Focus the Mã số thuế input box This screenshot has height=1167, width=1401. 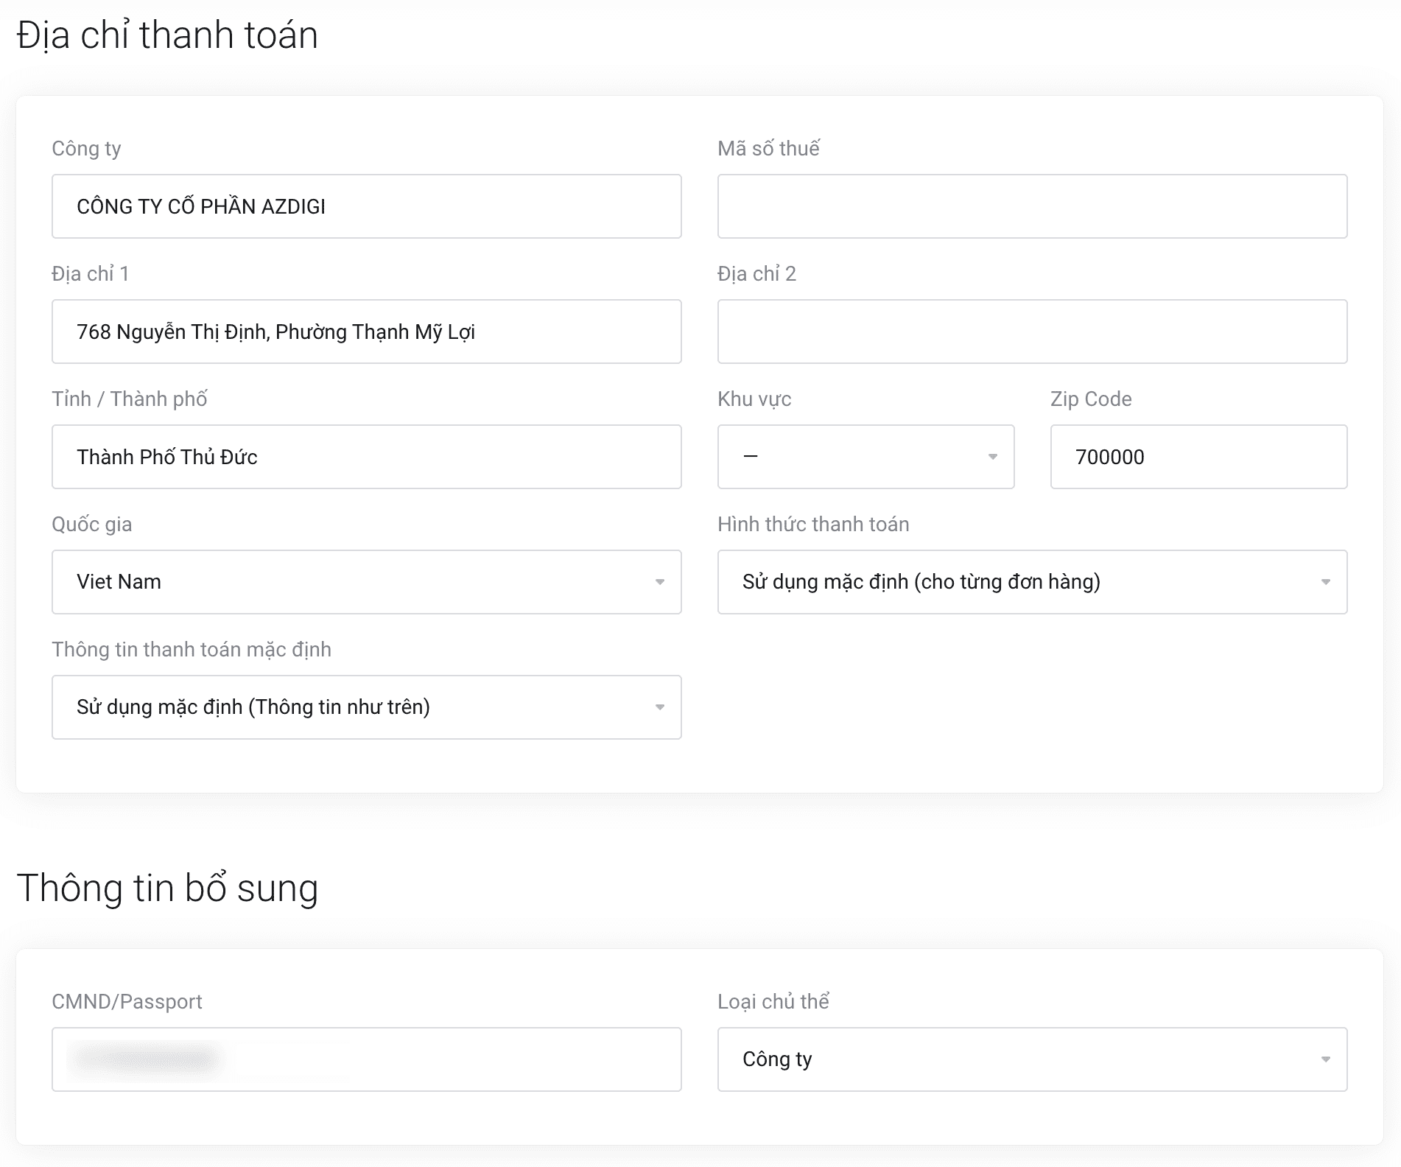click(x=1032, y=206)
